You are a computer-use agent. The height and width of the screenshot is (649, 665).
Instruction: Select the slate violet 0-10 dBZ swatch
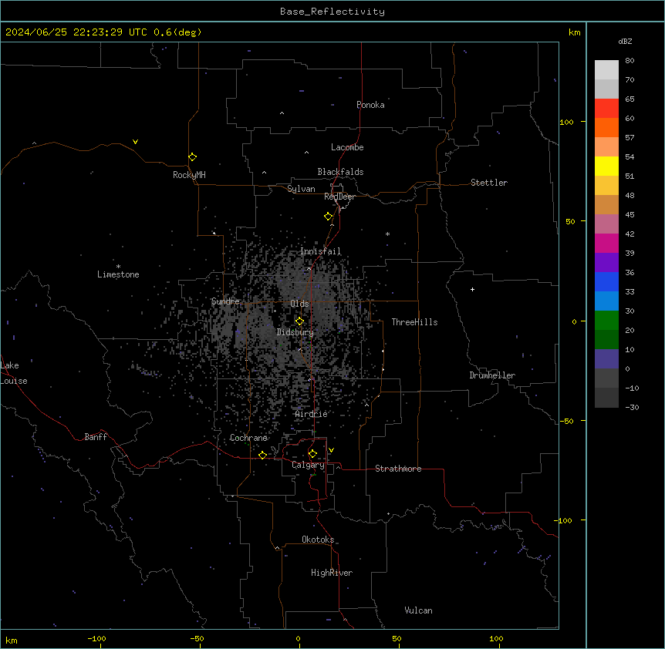pyautogui.click(x=606, y=359)
